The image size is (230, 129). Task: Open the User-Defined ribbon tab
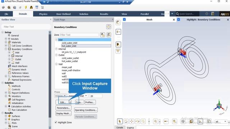[63, 14]
